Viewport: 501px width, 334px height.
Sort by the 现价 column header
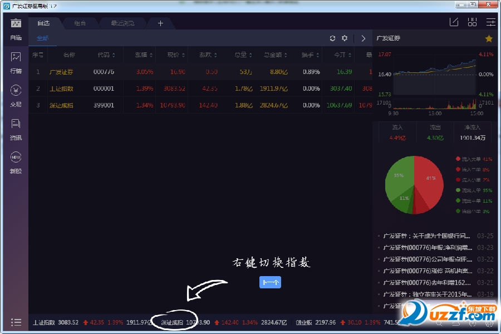point(176,55)
